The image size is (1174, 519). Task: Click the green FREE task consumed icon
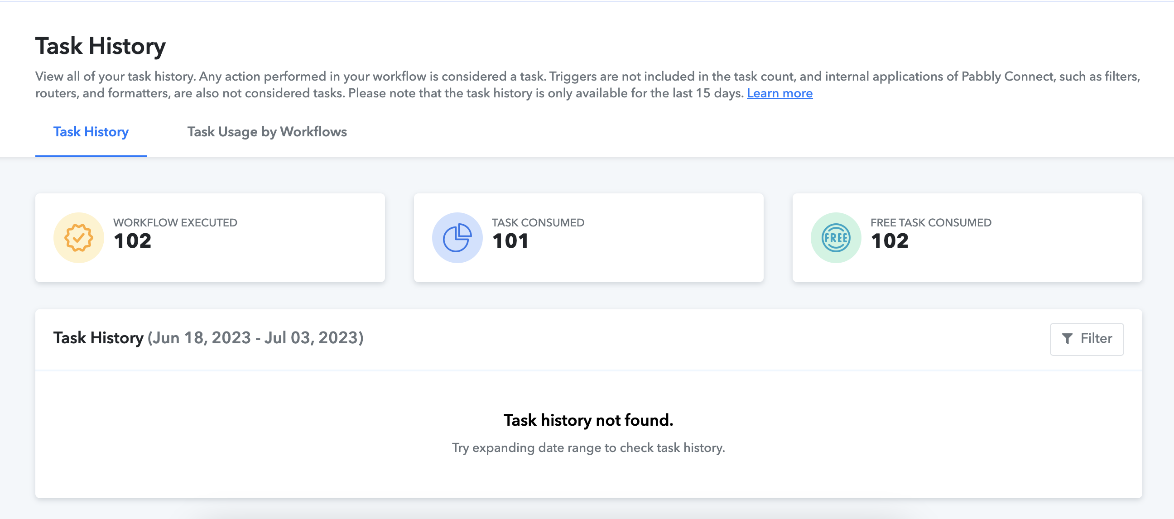pos(836,238)
